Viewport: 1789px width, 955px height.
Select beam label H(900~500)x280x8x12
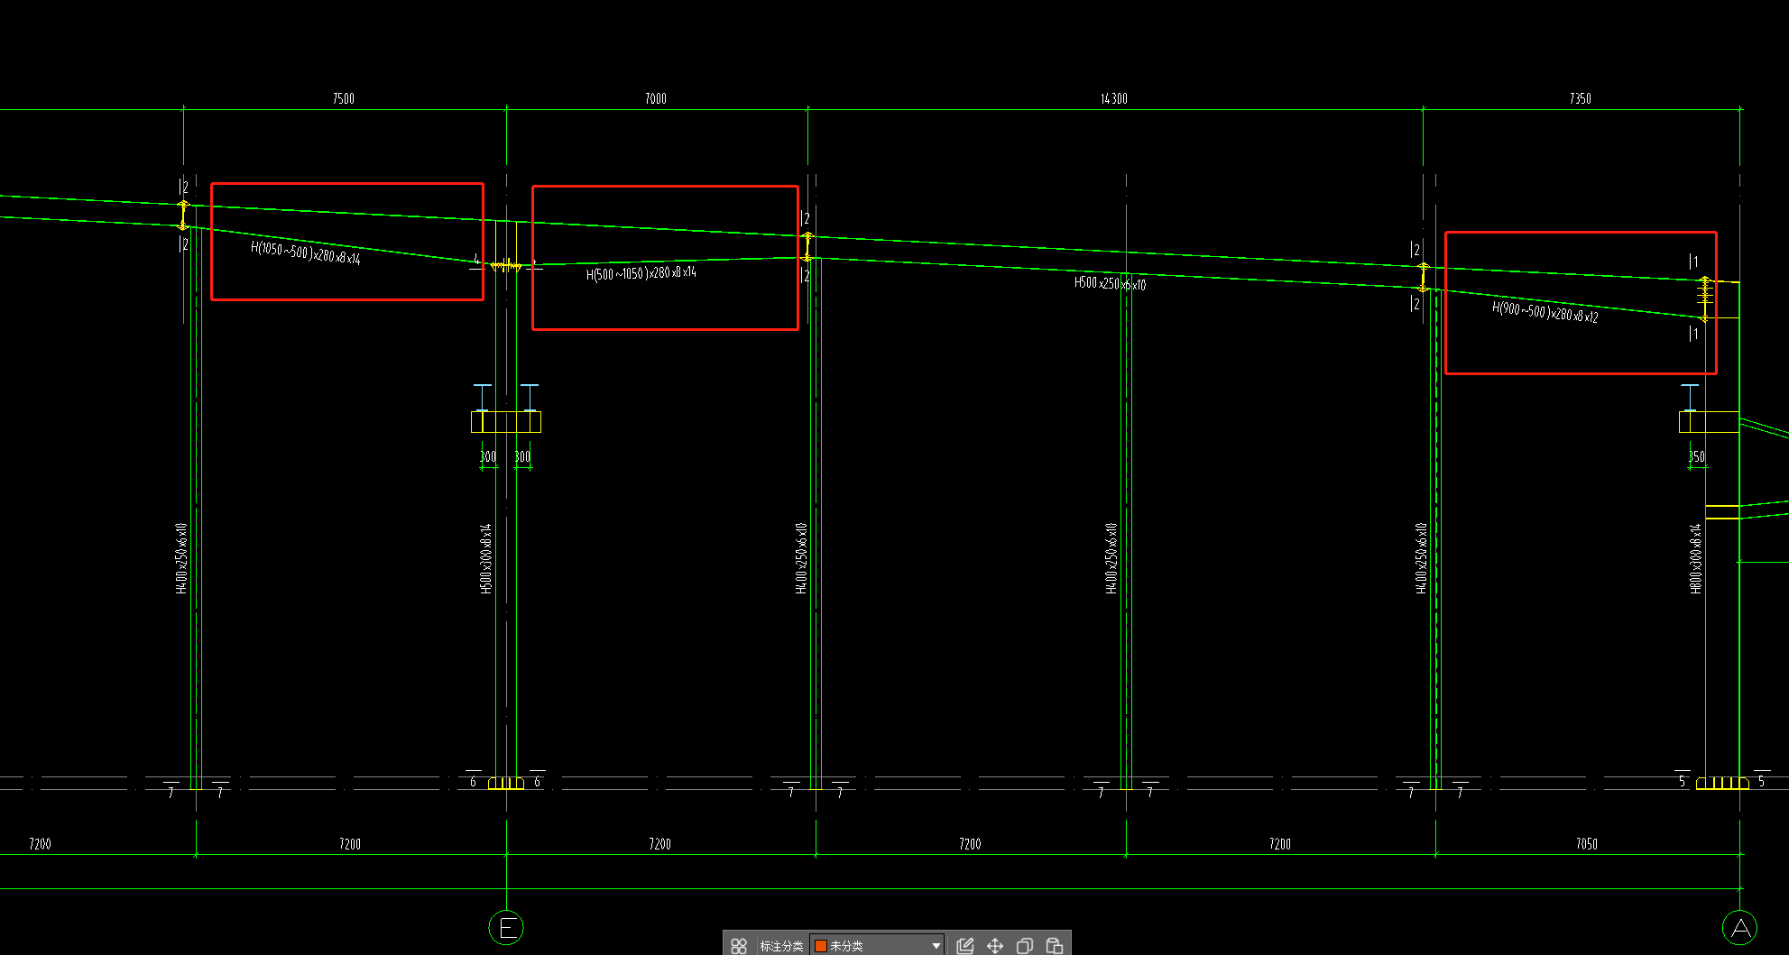coord(1545,312)
